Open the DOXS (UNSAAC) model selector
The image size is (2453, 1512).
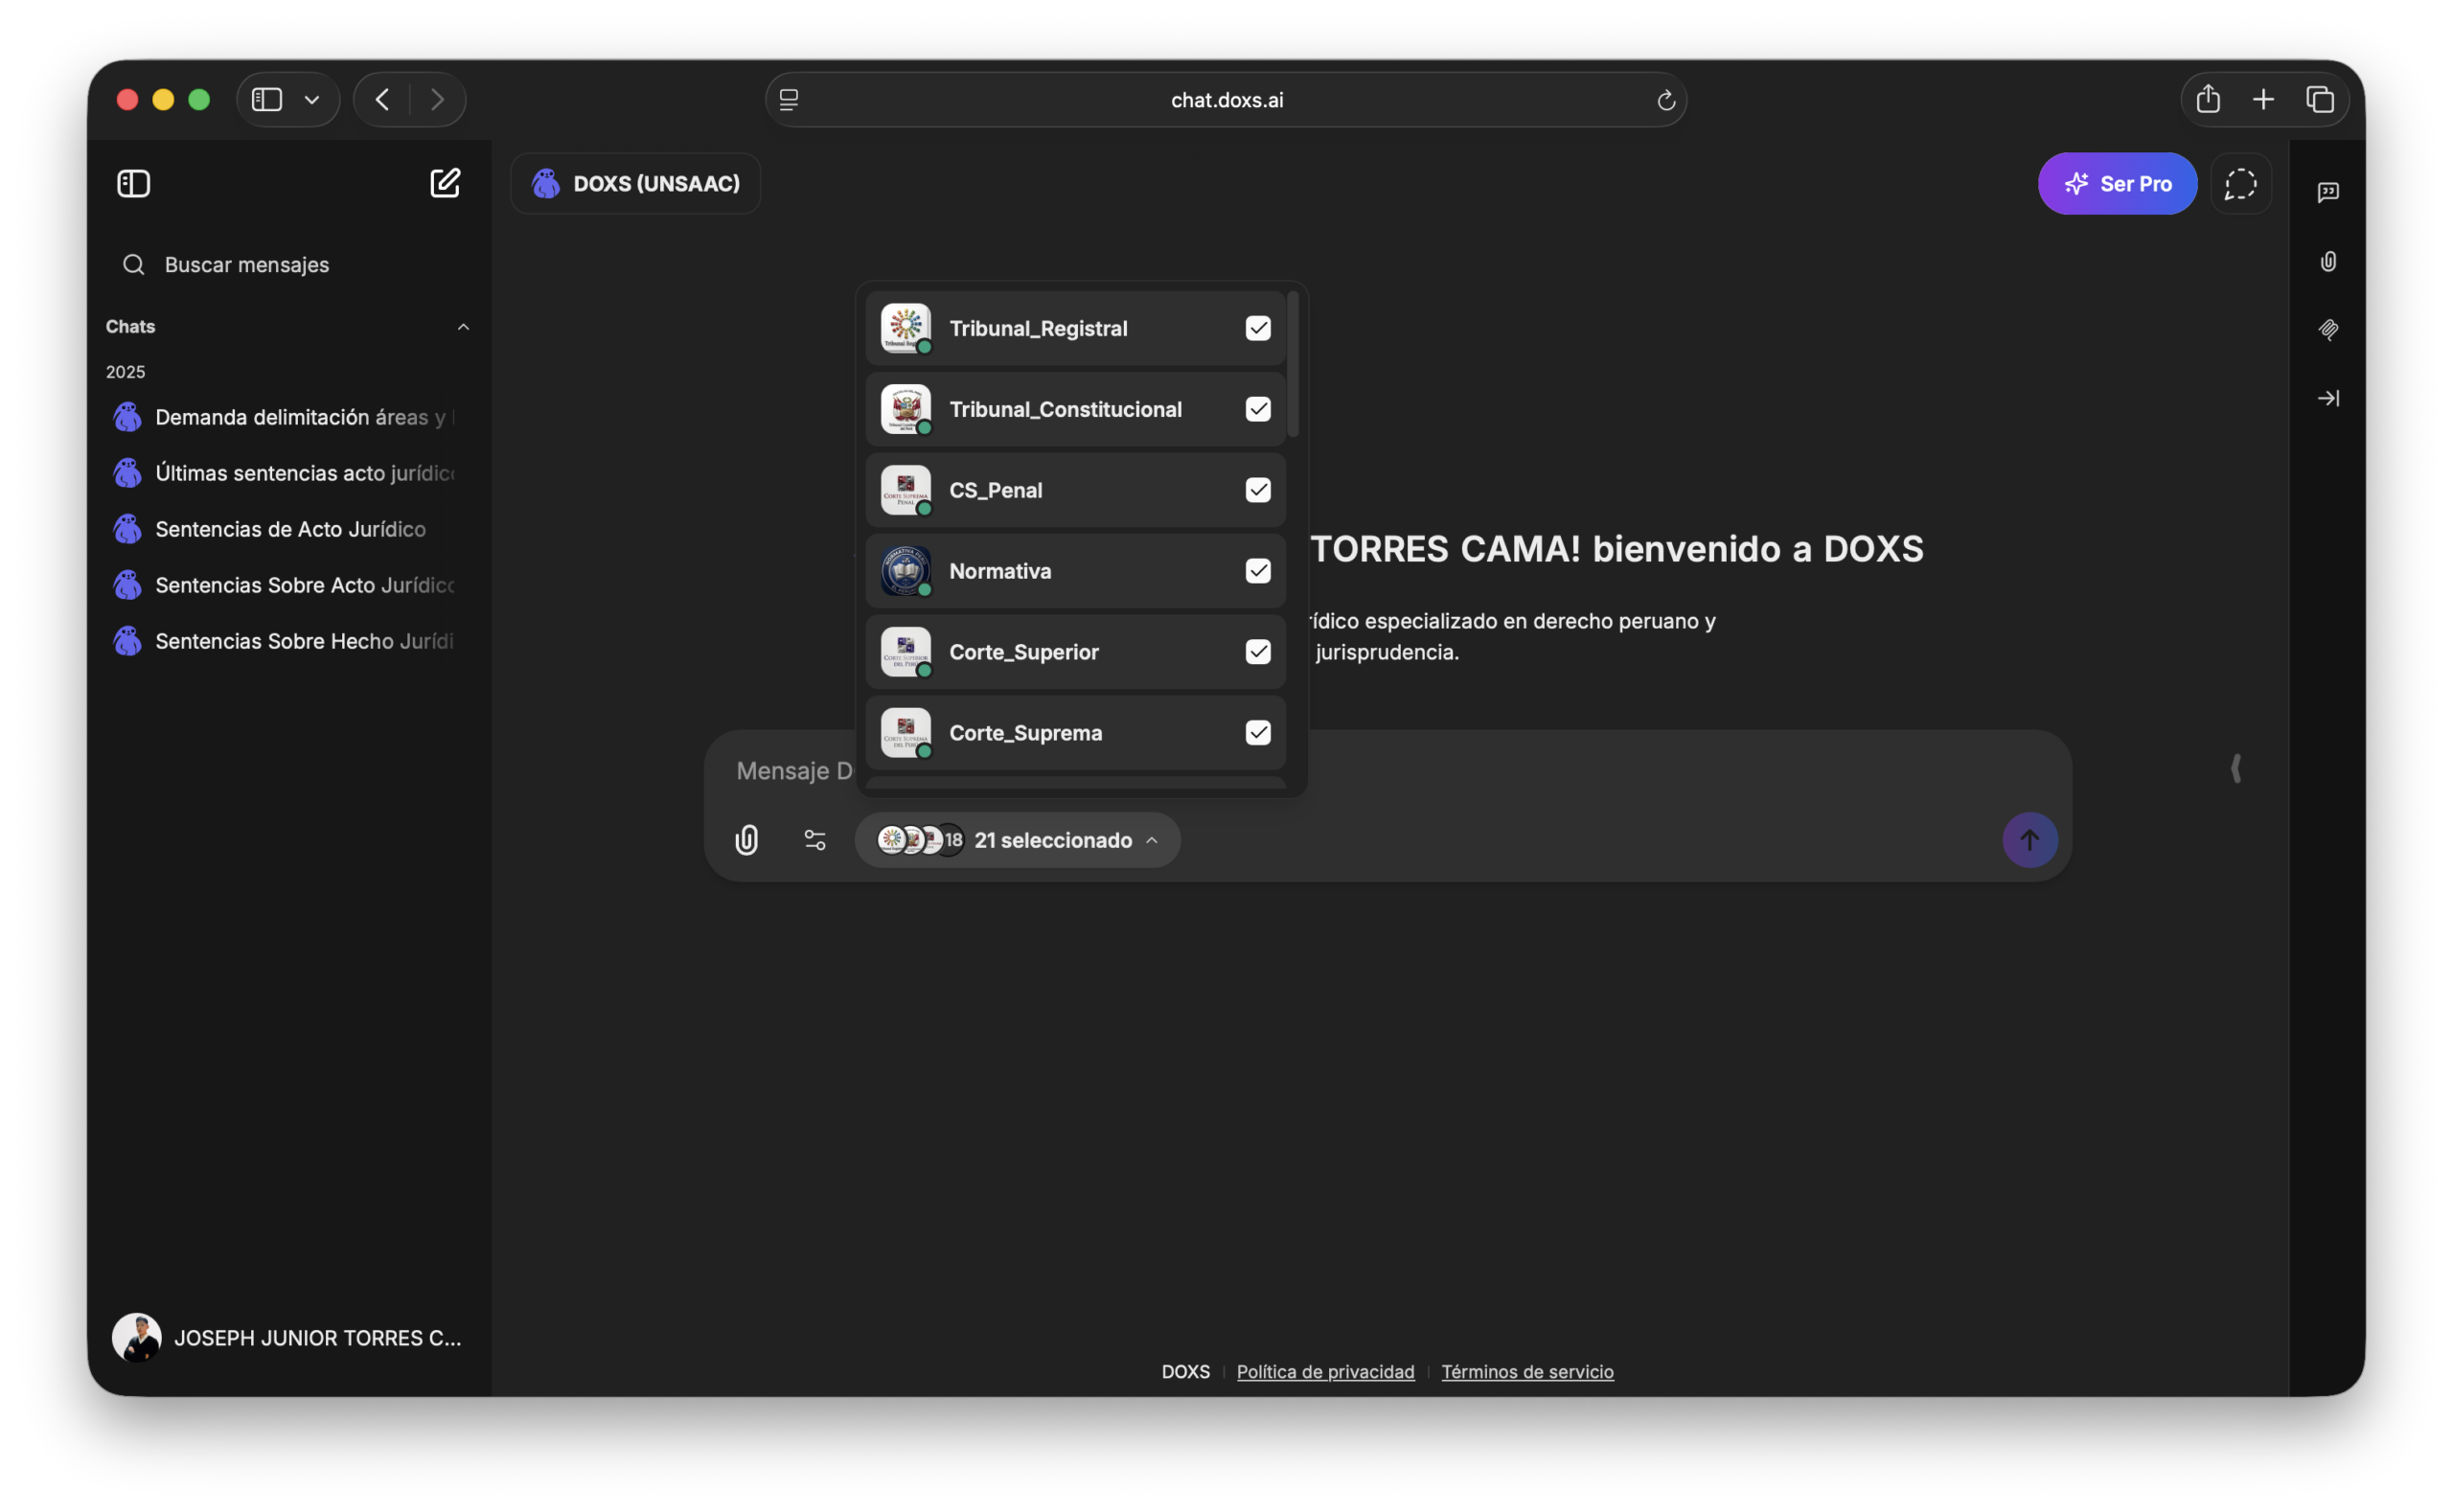pyautogui.click(x=636, y=184)
